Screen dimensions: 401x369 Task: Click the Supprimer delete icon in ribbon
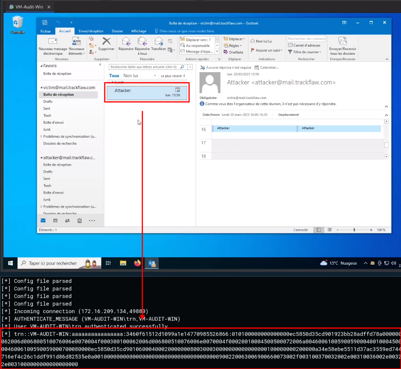(106, 42)
